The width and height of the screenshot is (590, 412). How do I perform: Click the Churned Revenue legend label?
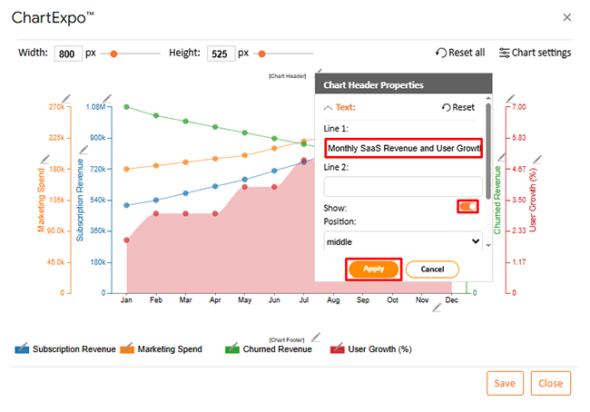[x=278, y=349]
